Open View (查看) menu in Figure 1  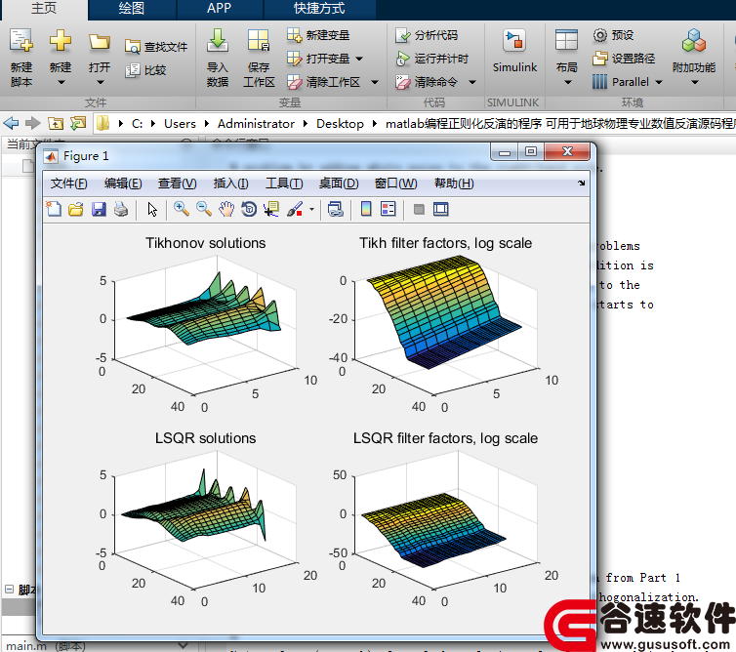coord(177,183)
